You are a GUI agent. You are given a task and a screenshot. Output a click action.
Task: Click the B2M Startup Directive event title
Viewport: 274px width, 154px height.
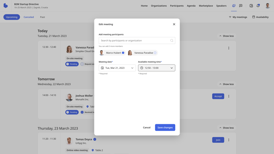point(26,4)
